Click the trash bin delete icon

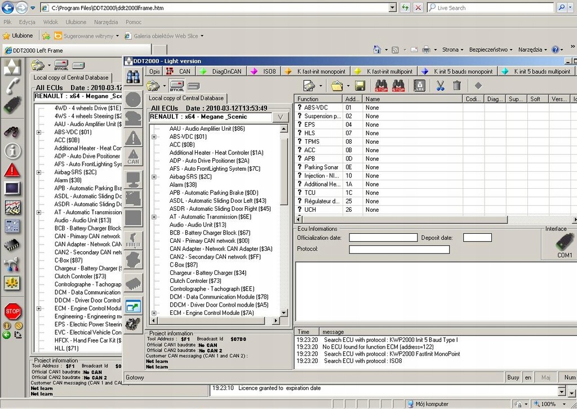tap(457, 86)
